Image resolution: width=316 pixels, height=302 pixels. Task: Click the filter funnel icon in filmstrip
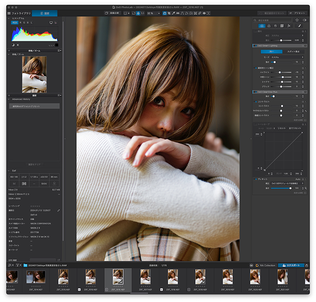click(x=19, y=265)
